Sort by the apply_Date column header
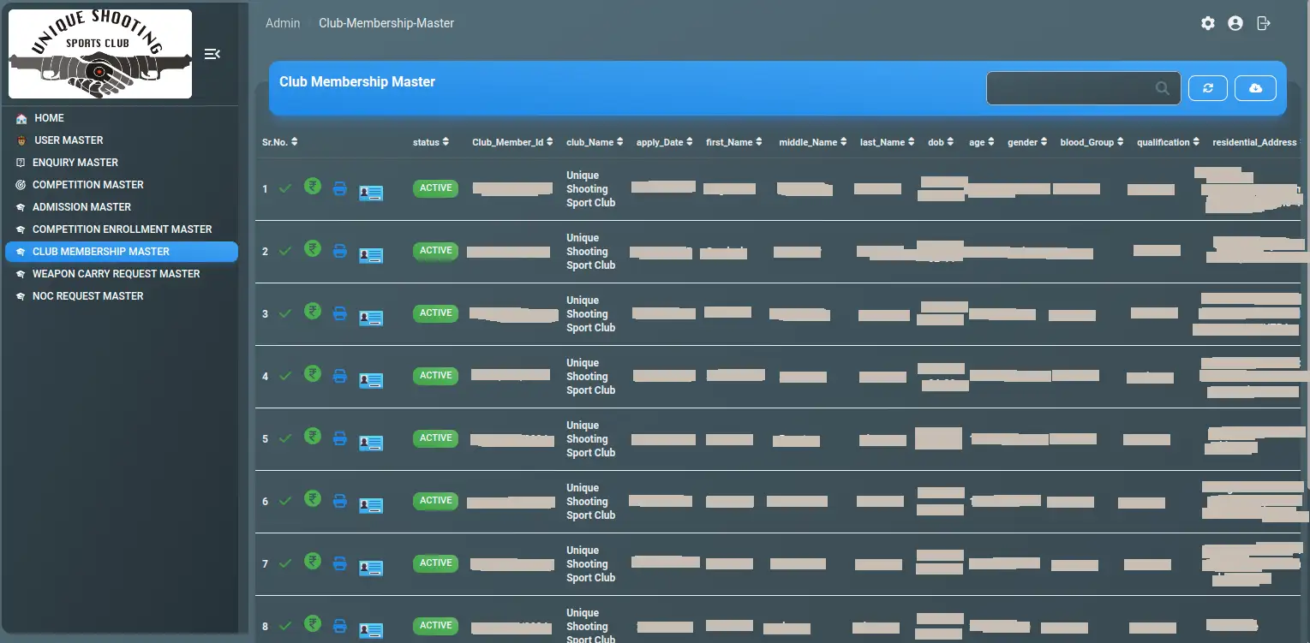Viewport: 1310px width, 643px height. coord(665,143)
